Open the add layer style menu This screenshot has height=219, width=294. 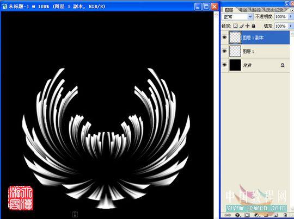click(x=237, y=215)
